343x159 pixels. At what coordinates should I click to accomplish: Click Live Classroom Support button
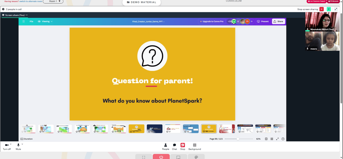pos(316,1)
